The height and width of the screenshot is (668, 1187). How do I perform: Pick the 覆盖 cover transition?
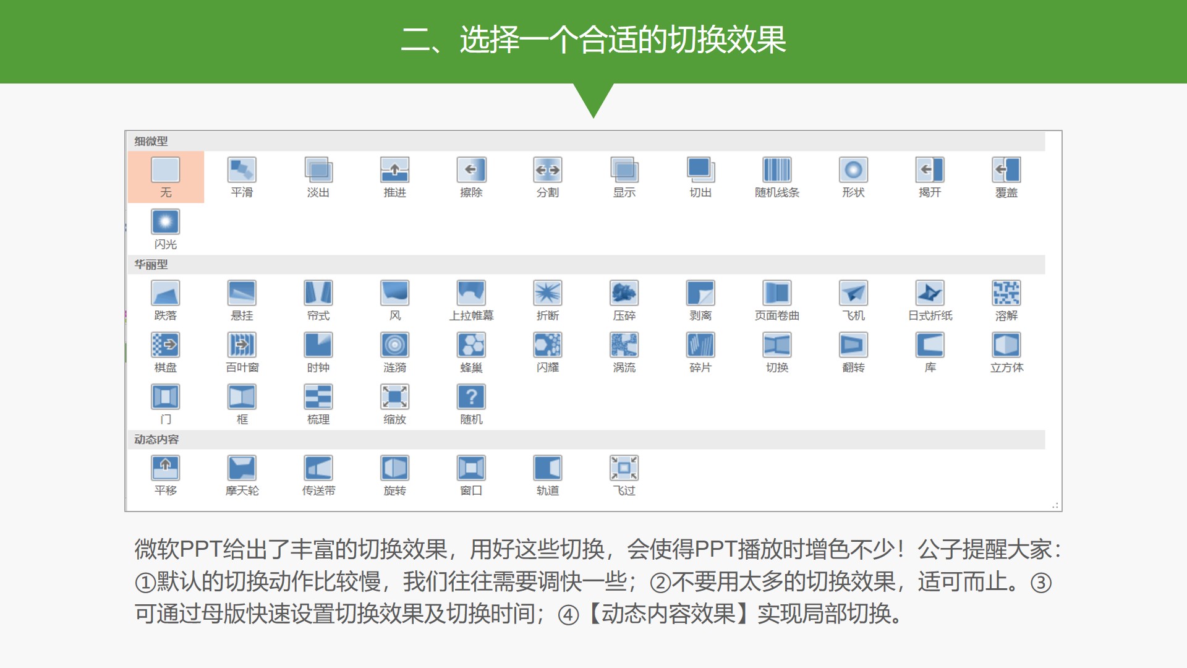(x=1006, y=177)
